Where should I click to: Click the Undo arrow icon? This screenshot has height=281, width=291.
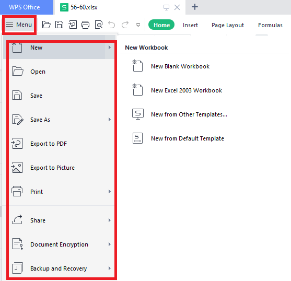point(112,25)
